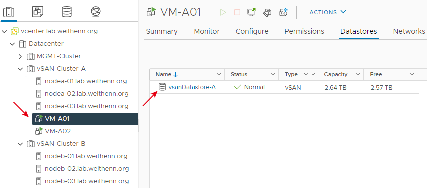427x188 pixels.
Task: Switch to the Configure tab
Action: coord(252,31)
